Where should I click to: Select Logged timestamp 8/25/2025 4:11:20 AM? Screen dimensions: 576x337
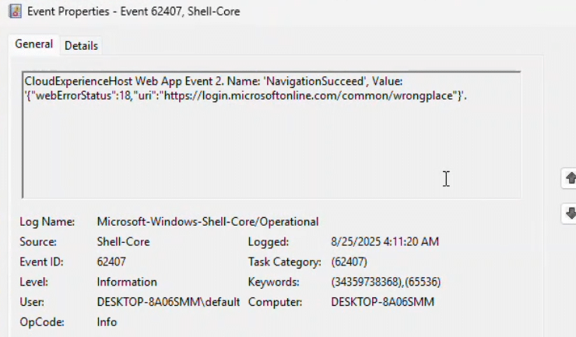(385, 241)
